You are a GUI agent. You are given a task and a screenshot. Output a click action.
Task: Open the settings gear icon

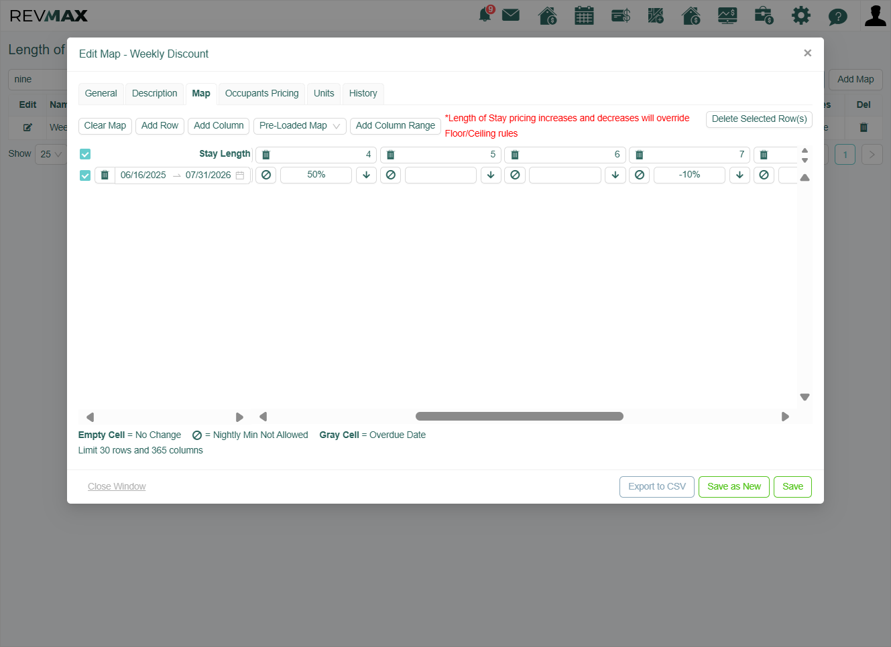tap(801, 15)
